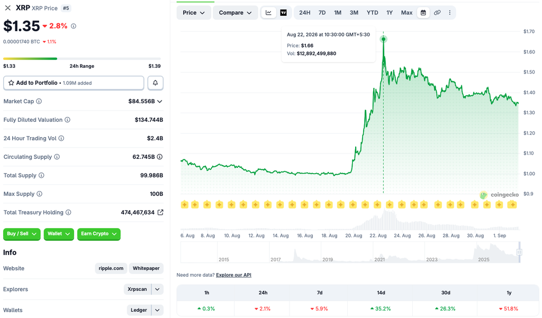Screen dimensions: 542x318
Task: Click the star Add to Portfolio button
Action: 74,83
